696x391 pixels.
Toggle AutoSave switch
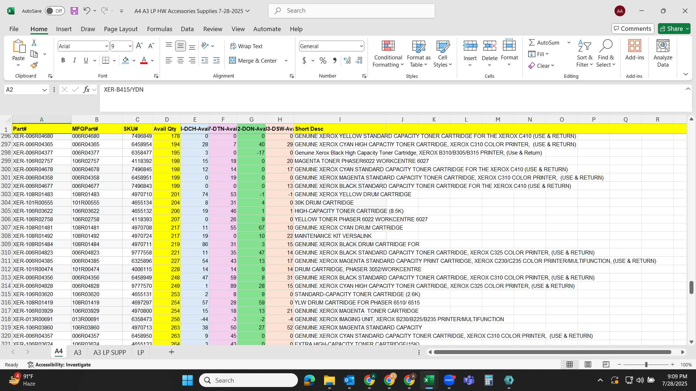(55, 11)
